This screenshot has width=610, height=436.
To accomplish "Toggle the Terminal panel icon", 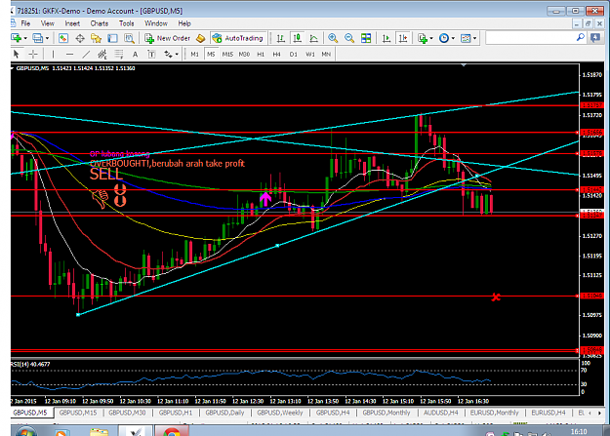I will pyautogui.click(x=113, y=38).
